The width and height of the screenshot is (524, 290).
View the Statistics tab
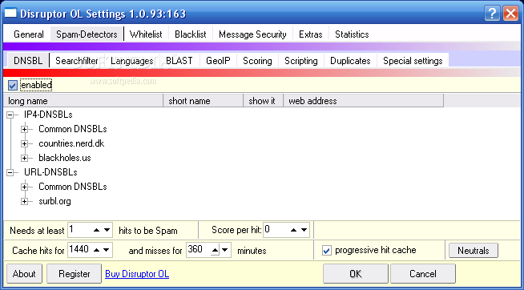tap(352, 34)
